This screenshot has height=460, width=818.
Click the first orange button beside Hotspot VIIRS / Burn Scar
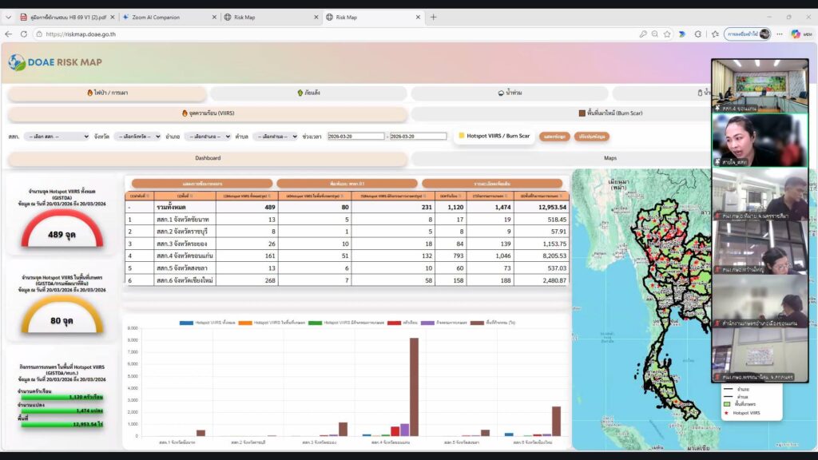(x=554, y=137)
